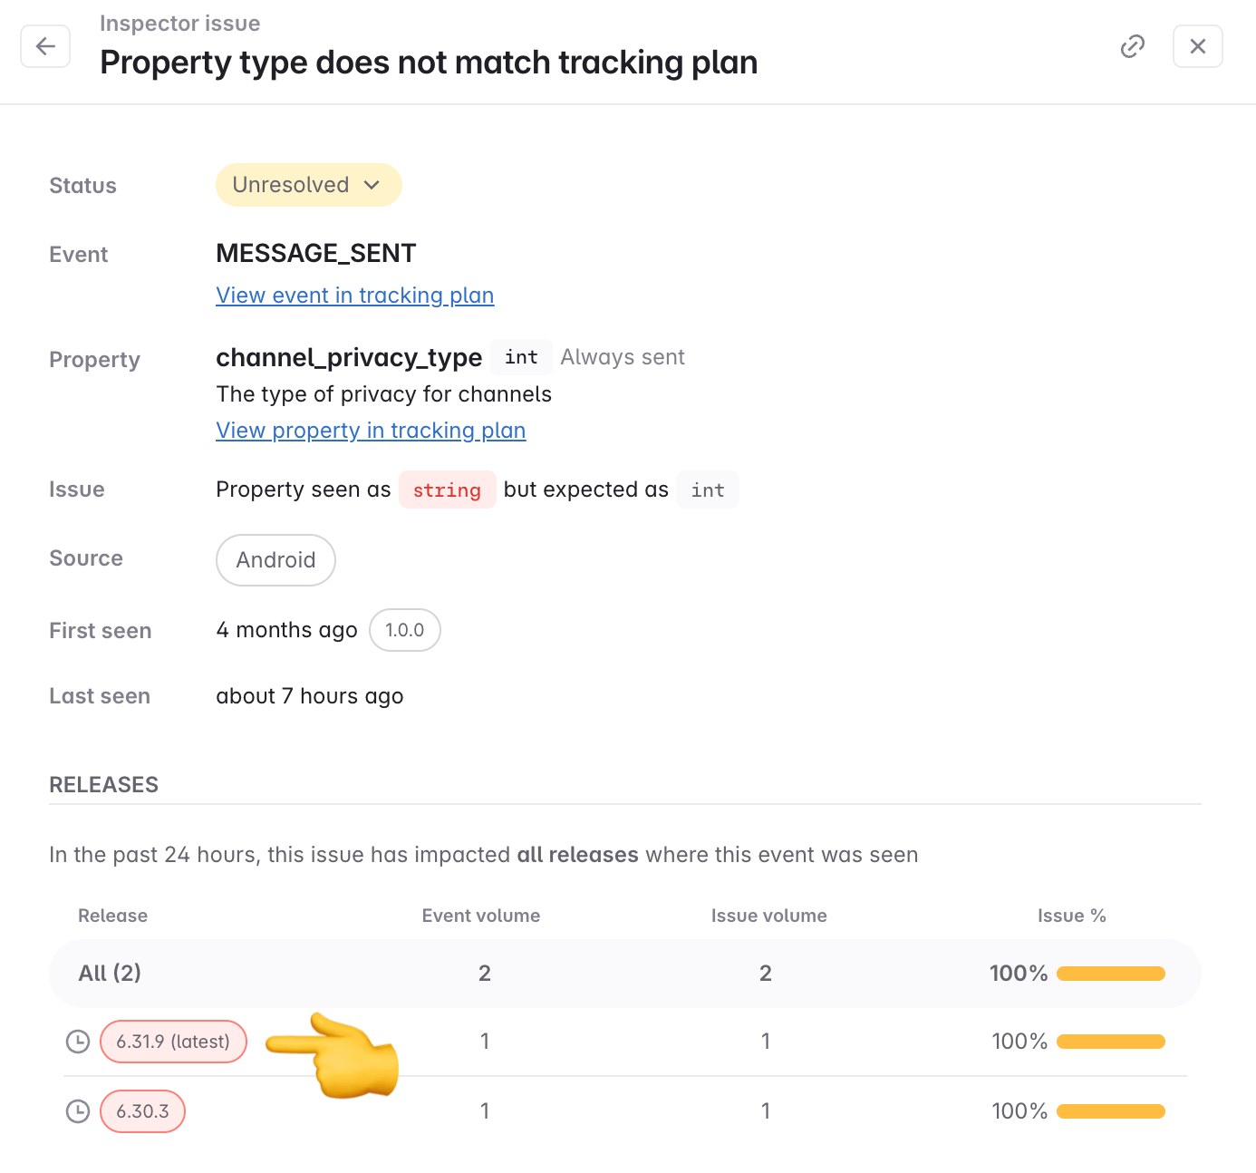Click the string type badge in the Issue row
The image size is (1256, 1173).
447,490
